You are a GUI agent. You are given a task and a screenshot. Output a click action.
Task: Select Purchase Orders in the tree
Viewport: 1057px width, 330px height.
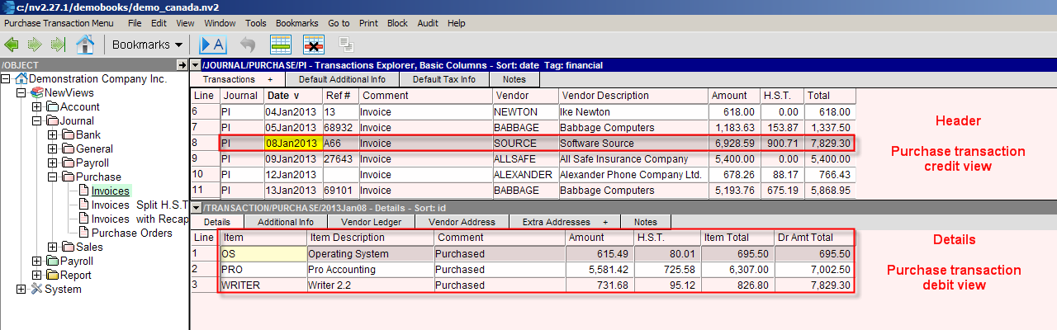click(131, 233)
